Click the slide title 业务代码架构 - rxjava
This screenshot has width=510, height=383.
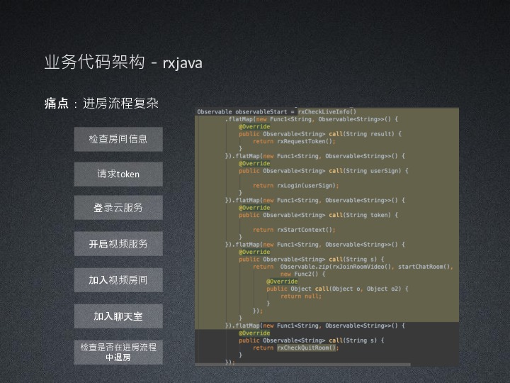pos(123,63)
